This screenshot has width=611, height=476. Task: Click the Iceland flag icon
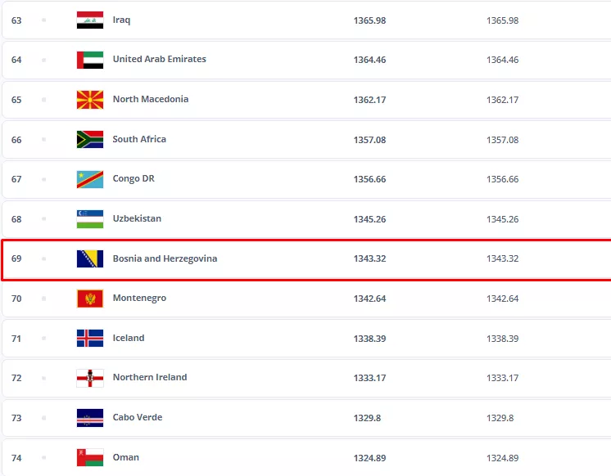point(89,339)
